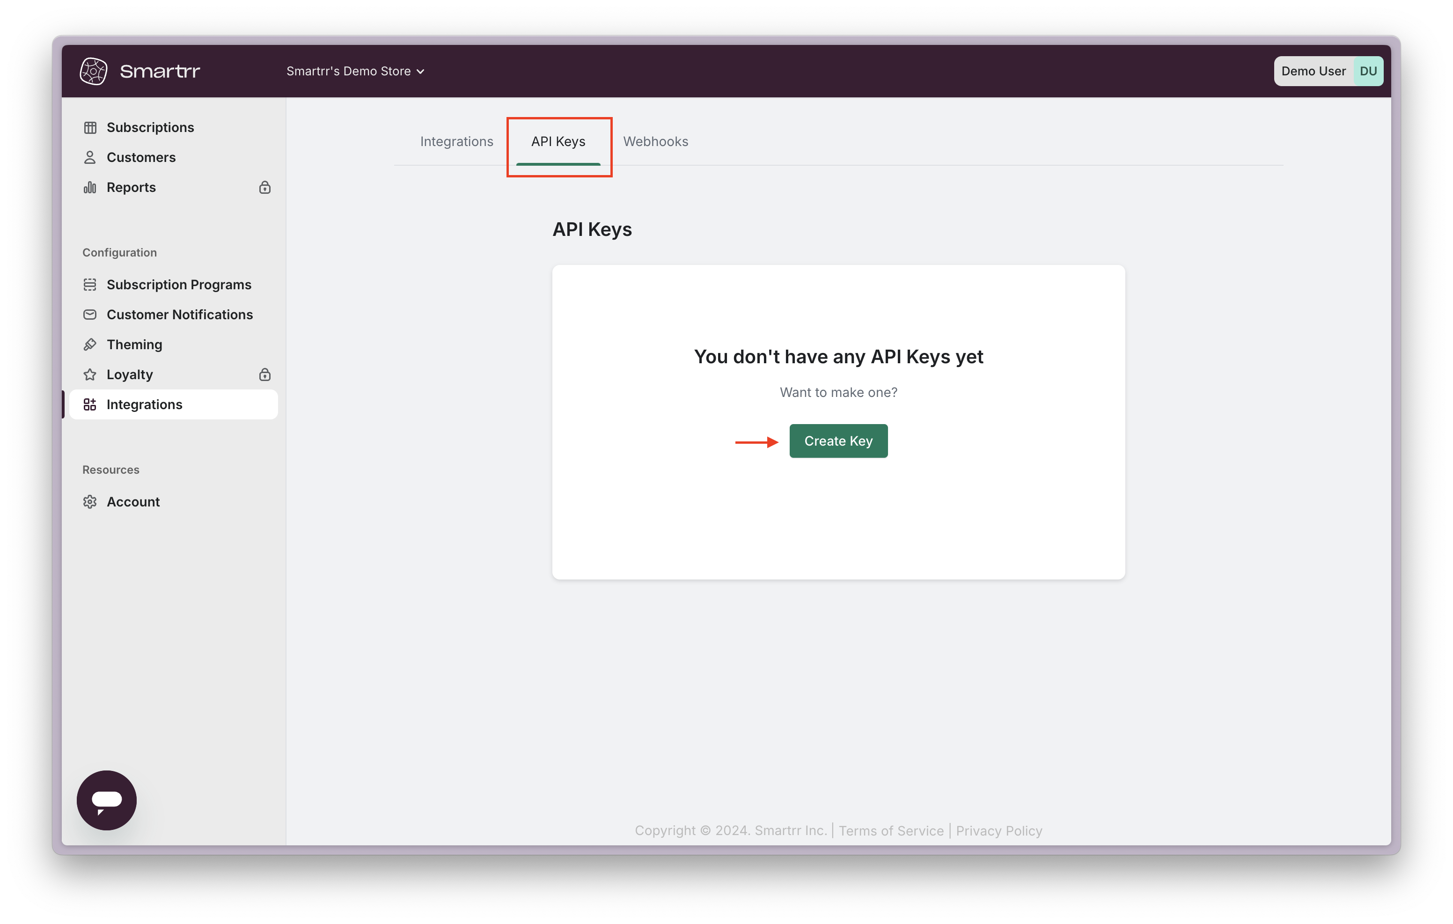The image size is (1453, 924).
Task: Click the Theming paintbrush icon
Action: pos(90,345)
